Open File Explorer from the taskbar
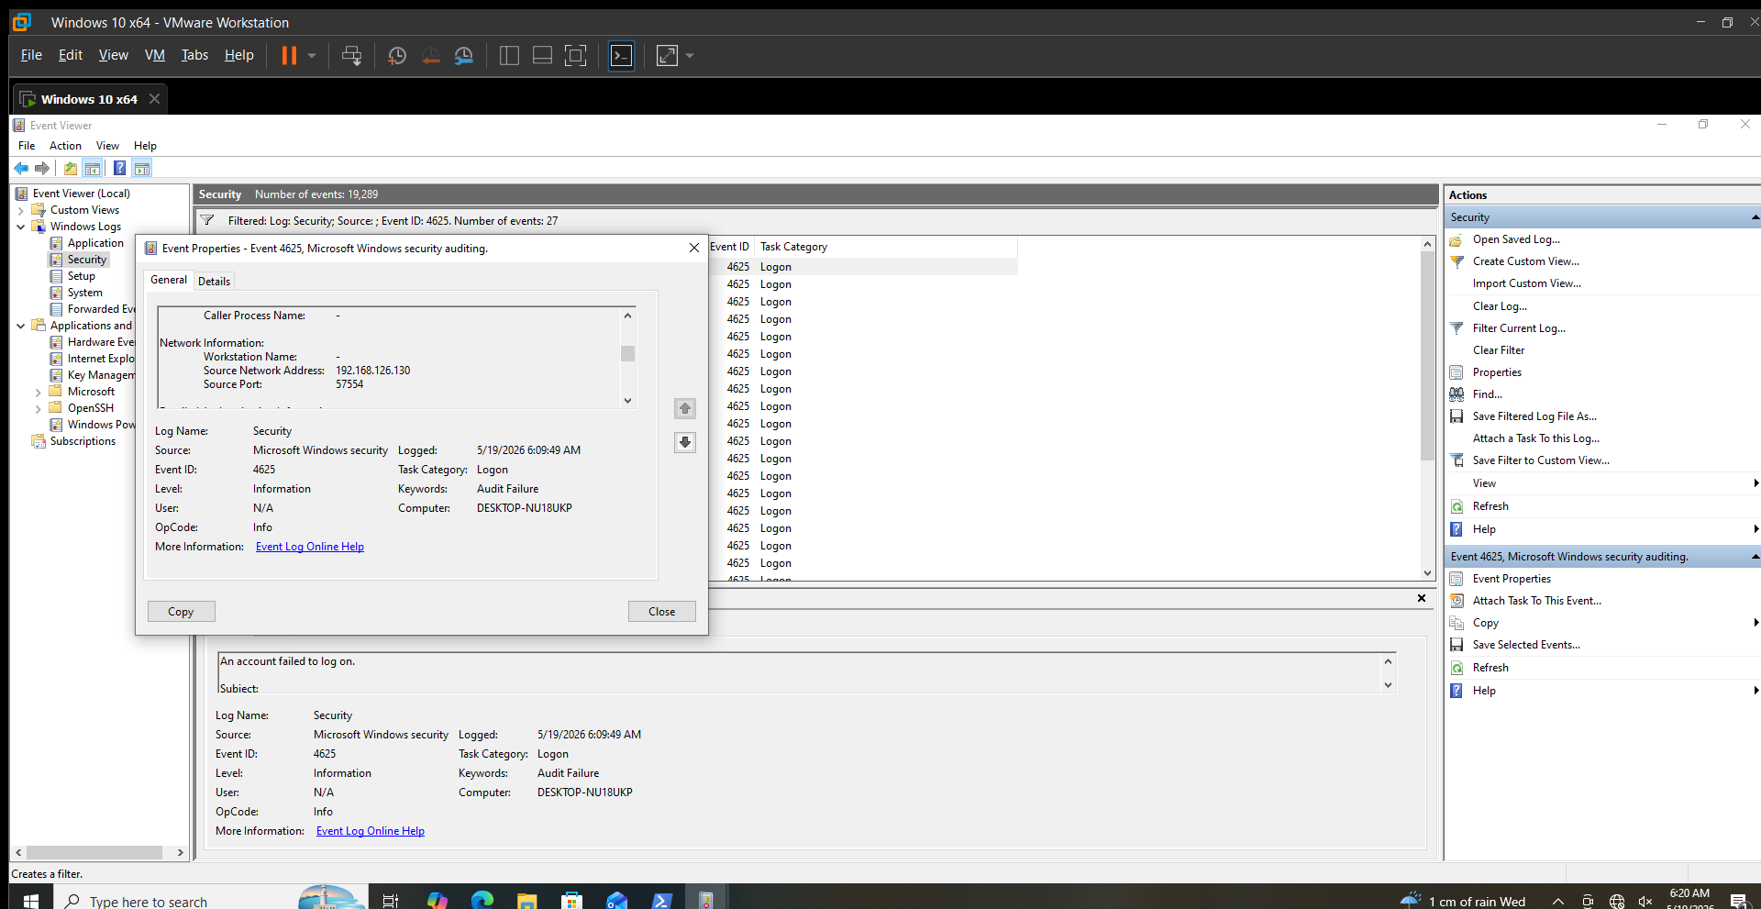 [x=526, y=901]
